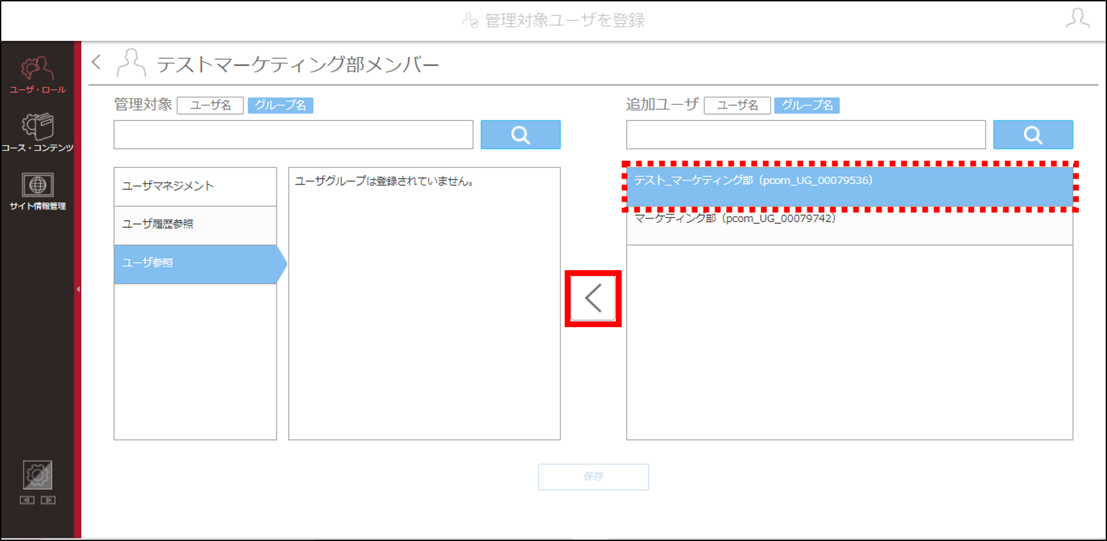Click the user profile icon top right
Image resolution: width=1107 pixels, height=541 pixels.
[1078, 19]
